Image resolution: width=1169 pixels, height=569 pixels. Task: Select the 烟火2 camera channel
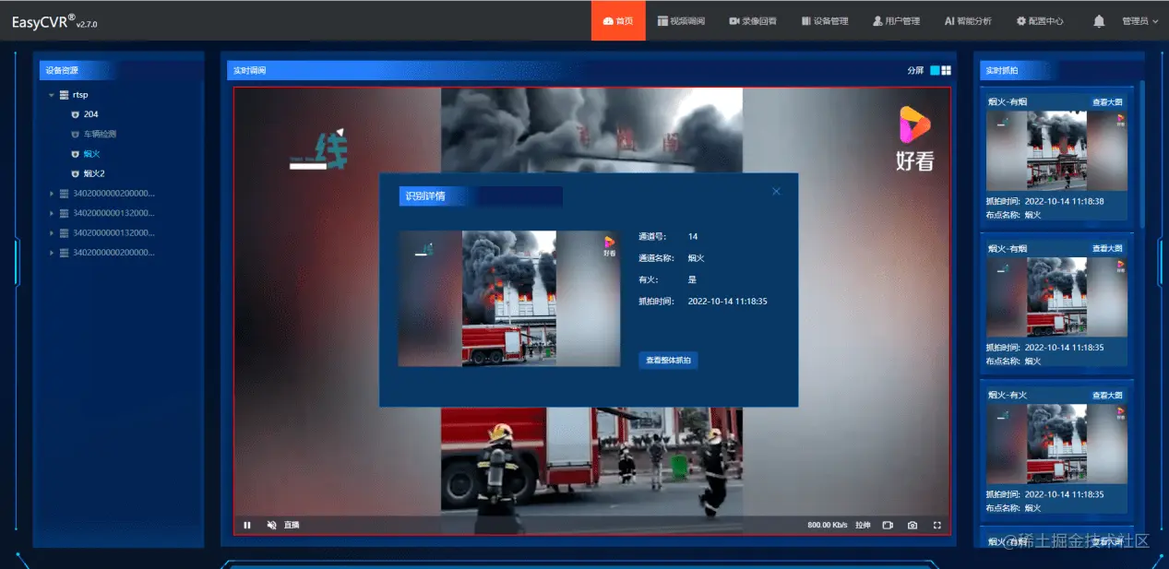pos(94,173)
